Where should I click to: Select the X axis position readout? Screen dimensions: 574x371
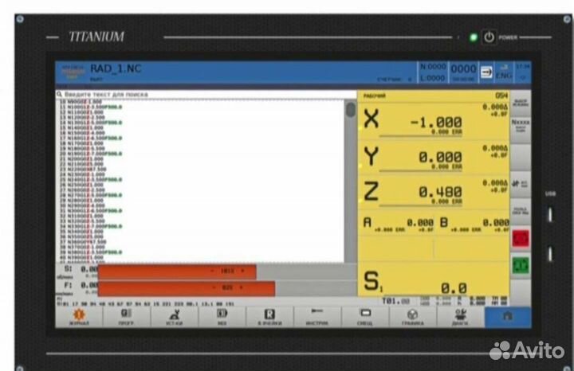(434, 122)
